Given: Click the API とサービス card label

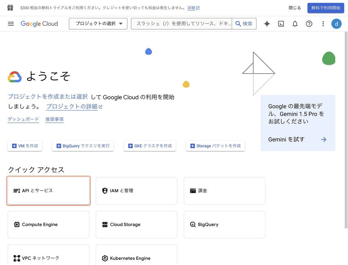Looking at the screenshot, I should 37,191.
